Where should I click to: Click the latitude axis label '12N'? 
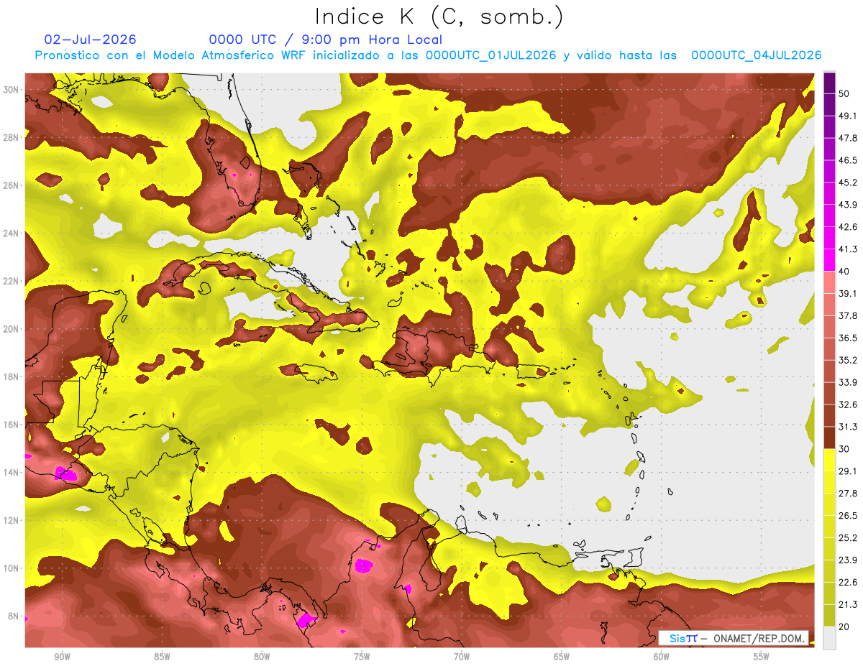tap(11, 520)
